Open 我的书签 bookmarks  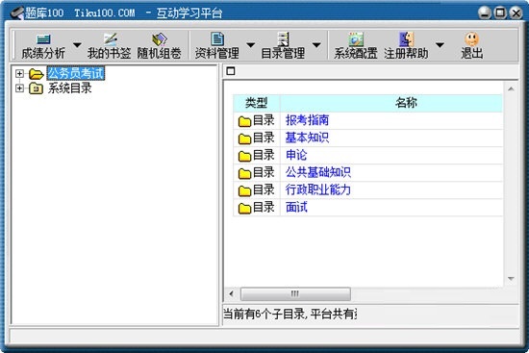[x=109, y=46]
